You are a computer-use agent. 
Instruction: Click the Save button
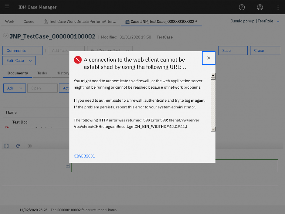(x=233, y=50)
